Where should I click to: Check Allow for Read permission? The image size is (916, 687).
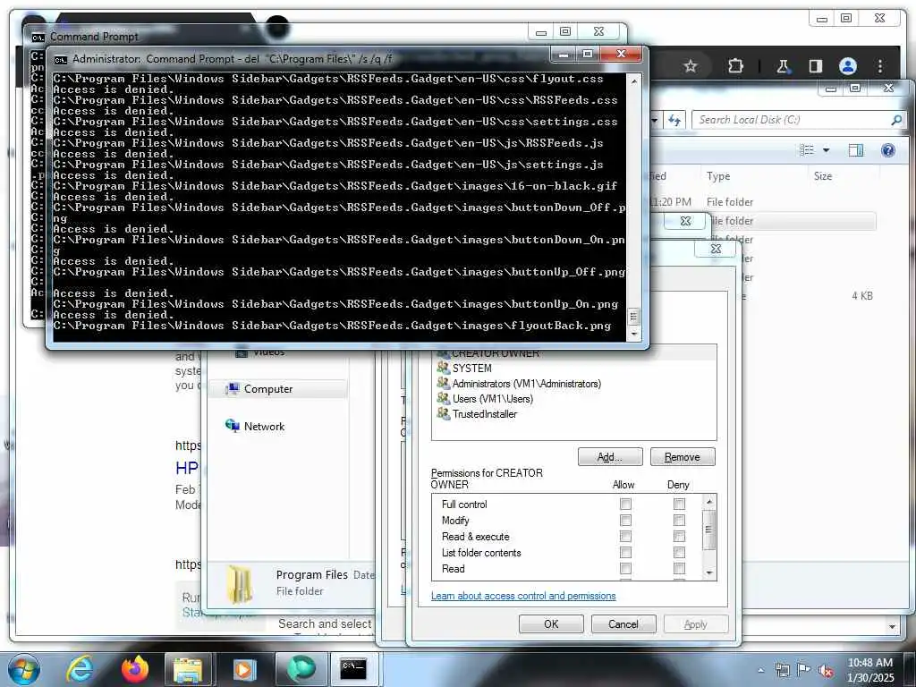[x=625, y=568]
